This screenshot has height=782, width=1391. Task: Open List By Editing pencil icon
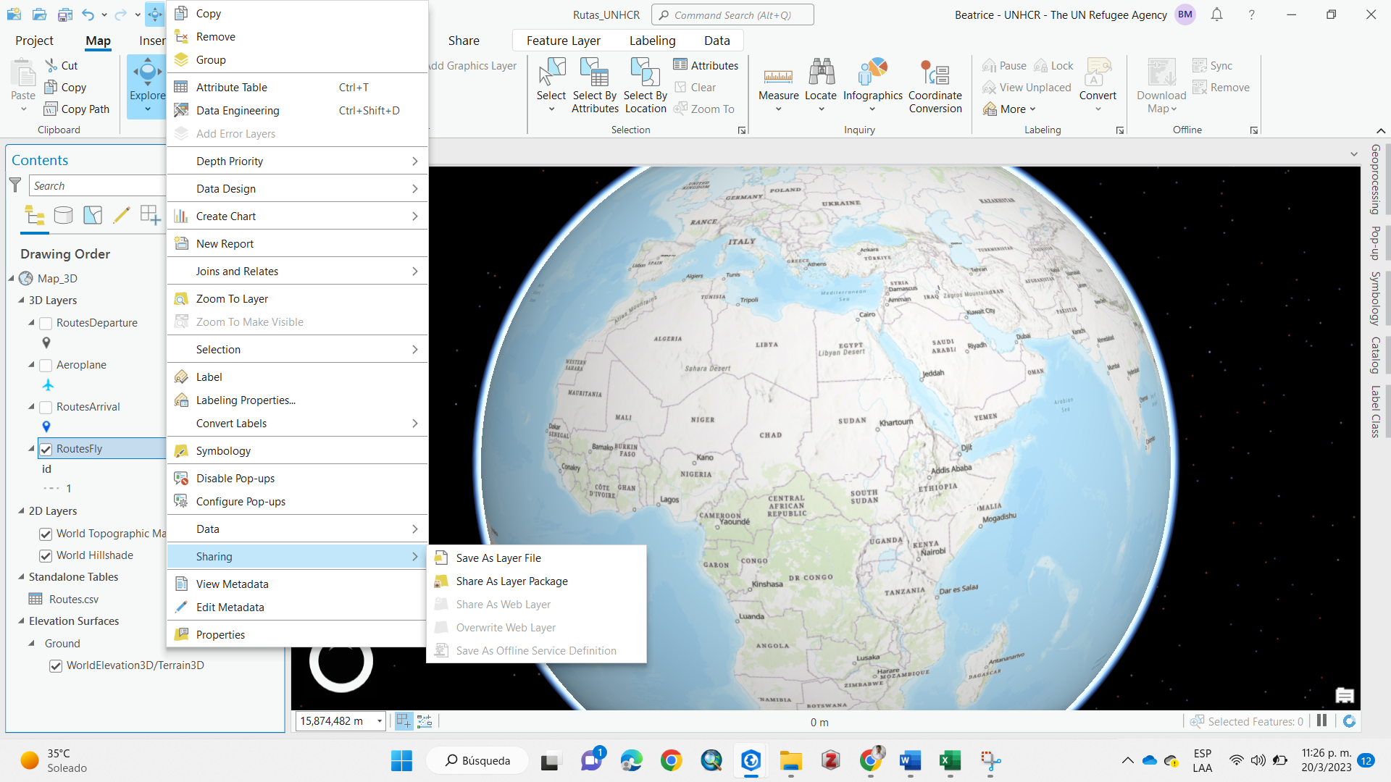point(122,215)
